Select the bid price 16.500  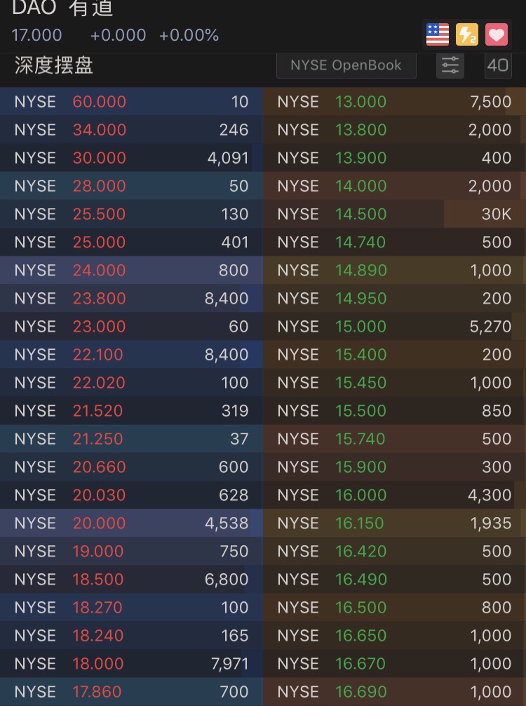point(361,608)
